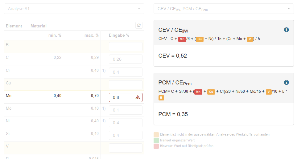Click the warning triangle in Mn input
This screenshot has width=297, height=159.
(138, 97)
